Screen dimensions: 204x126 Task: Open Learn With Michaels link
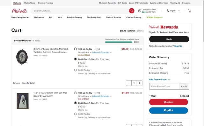(x=138, y=3)
